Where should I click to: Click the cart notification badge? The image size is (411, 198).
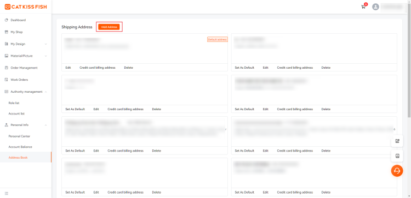366,4
